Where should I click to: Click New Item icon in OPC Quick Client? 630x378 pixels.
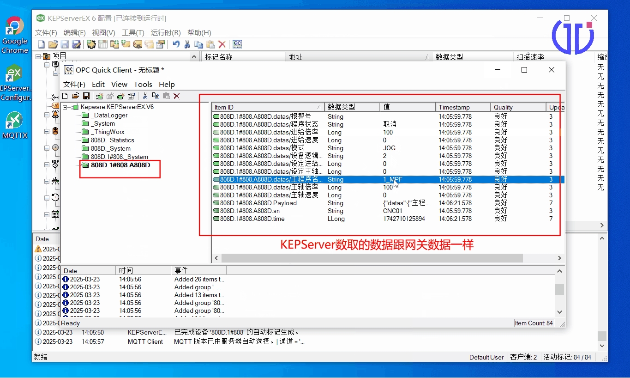(x=121, y=96)
